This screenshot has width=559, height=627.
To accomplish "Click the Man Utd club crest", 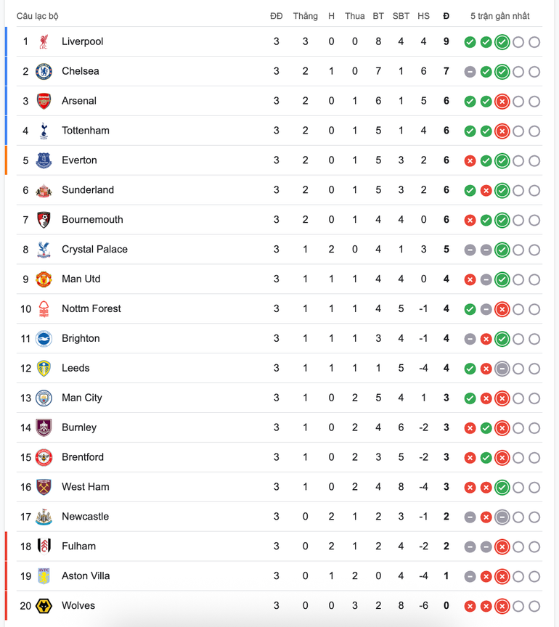I will [x=44, y=279].
